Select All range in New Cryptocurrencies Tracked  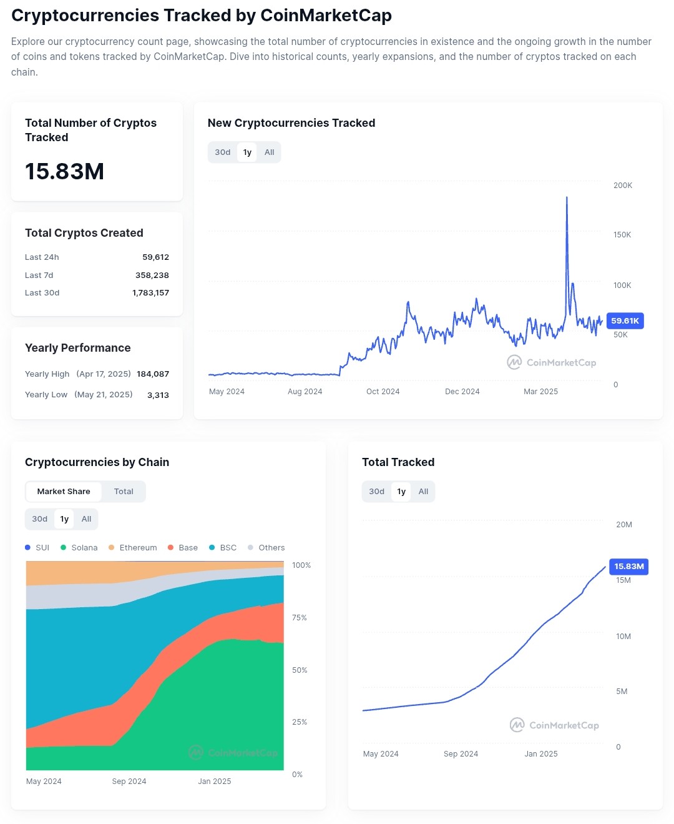pos(269,152)
